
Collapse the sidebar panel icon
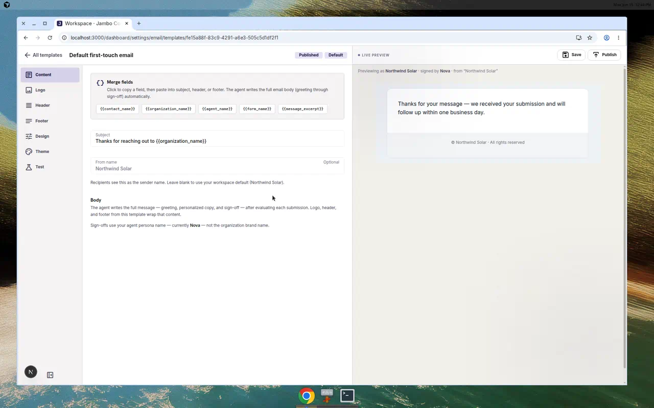50,375
